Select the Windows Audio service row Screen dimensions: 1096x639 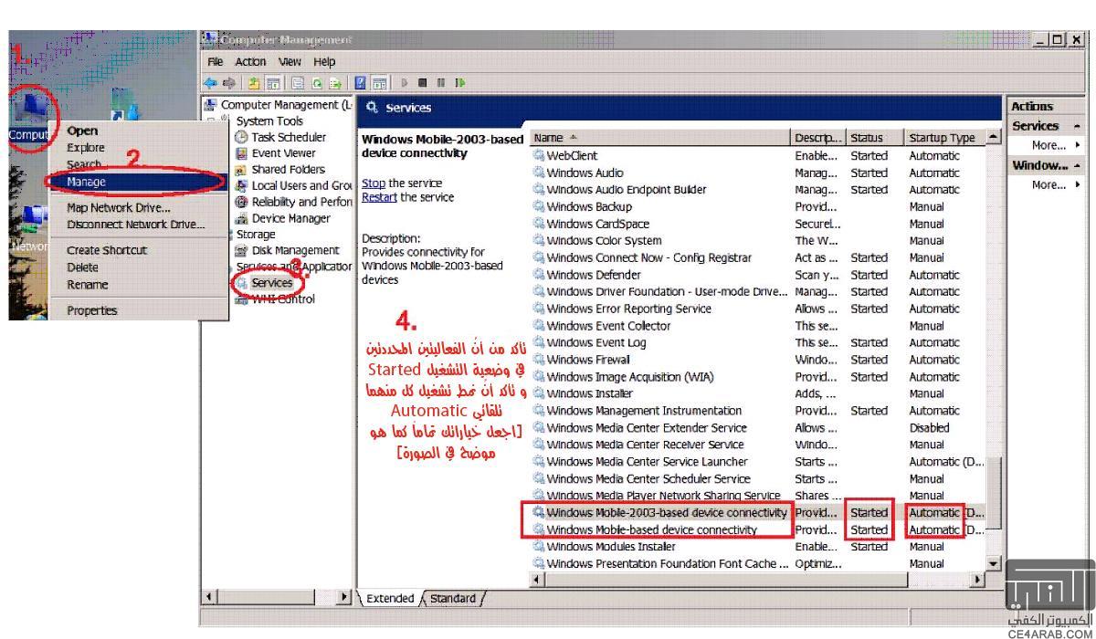click(x=759, y=173)
